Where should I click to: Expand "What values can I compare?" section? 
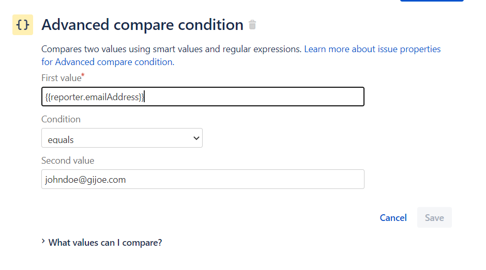(105, 243)
